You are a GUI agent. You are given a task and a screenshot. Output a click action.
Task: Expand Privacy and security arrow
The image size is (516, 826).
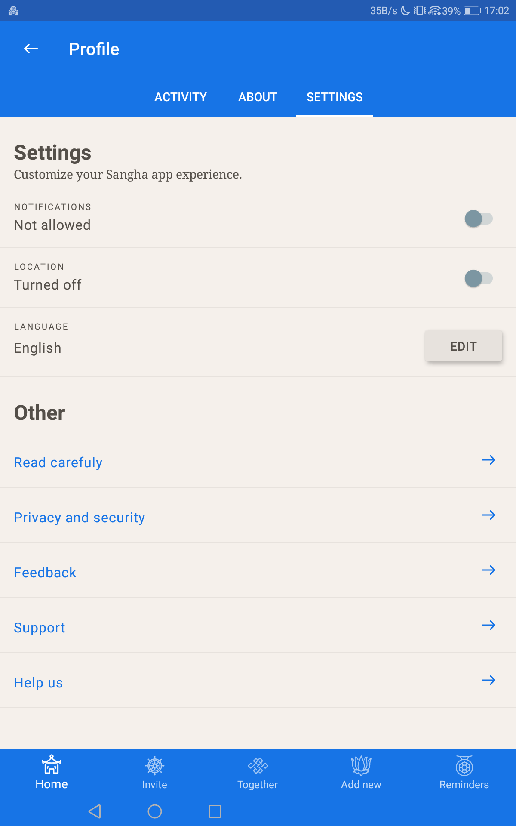click(x=488, y=515)
